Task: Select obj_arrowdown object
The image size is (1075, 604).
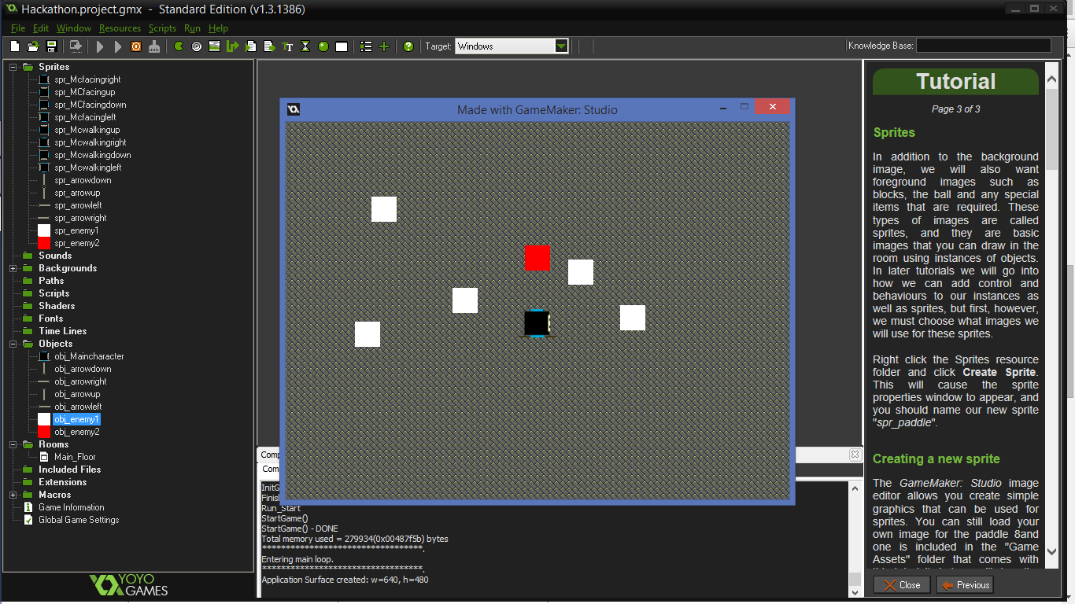Action: point(83,369)
